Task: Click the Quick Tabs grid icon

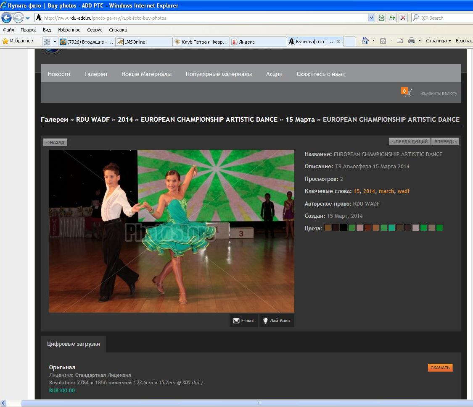Action: 47,42
